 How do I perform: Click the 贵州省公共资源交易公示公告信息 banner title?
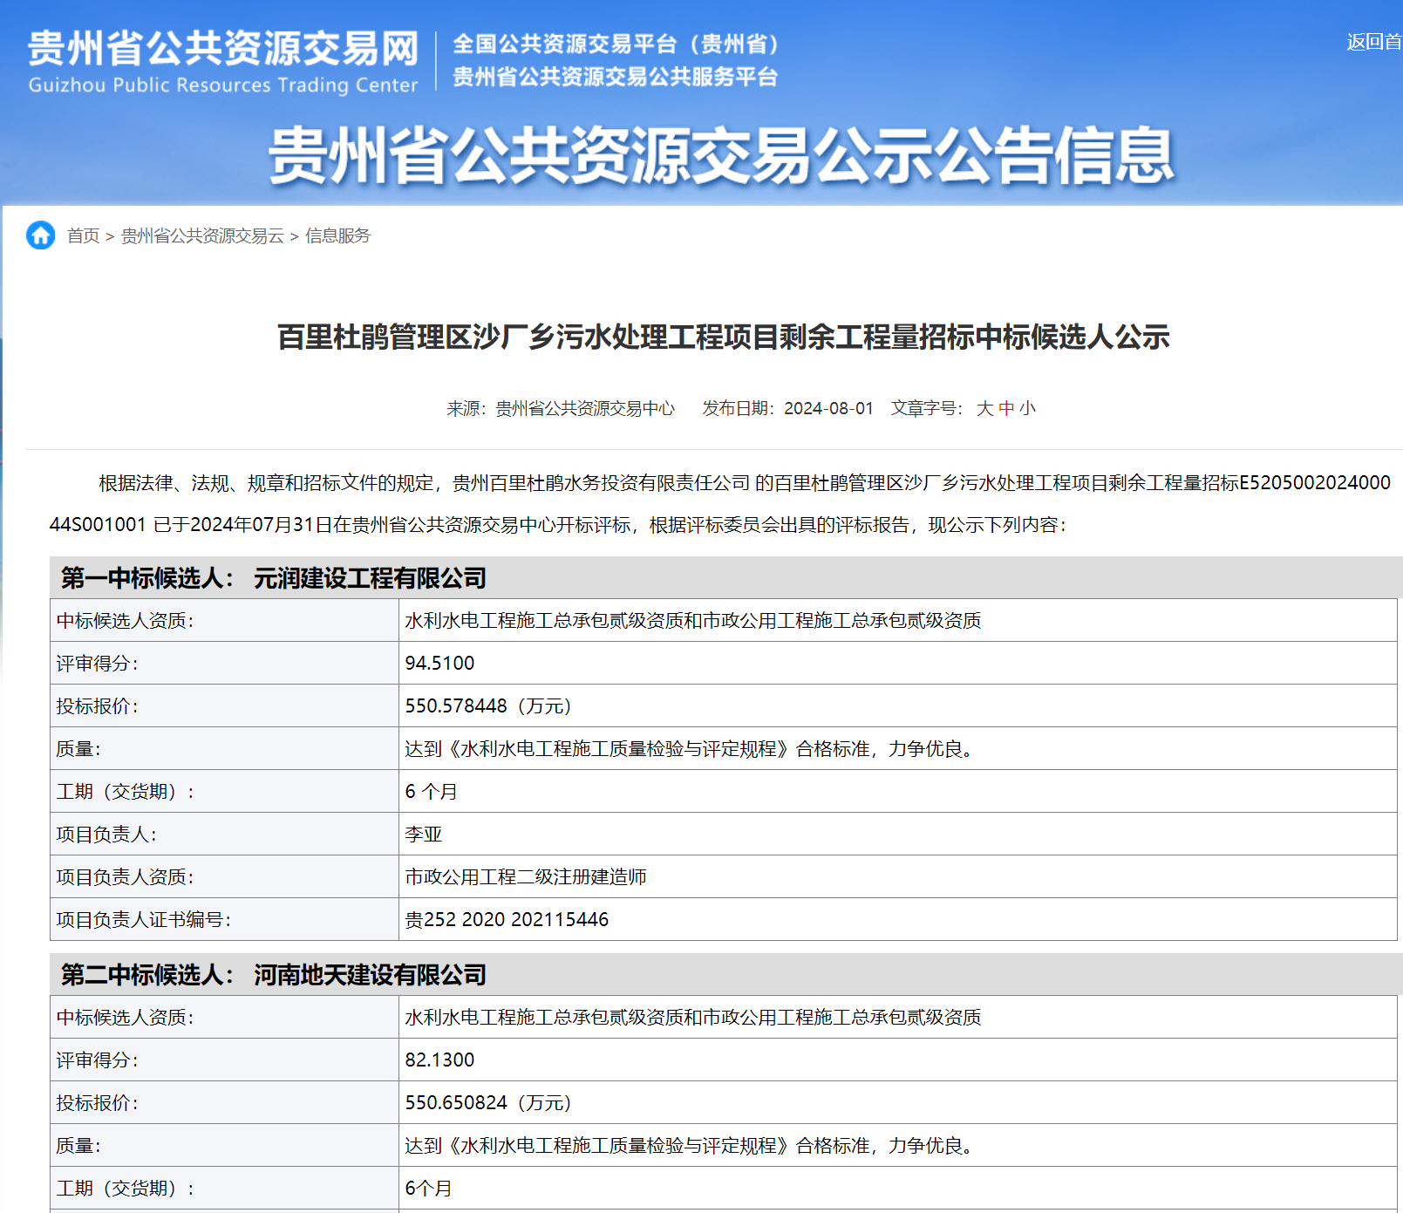(721, 155)
